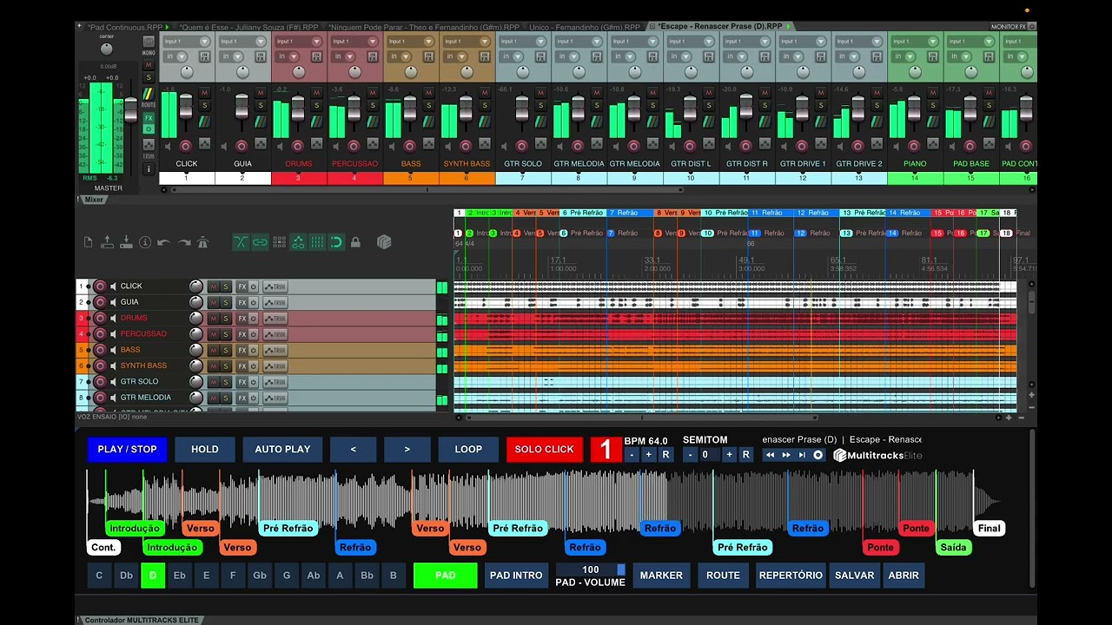Toggle ripple editing grid-dots icon
Screen dimensions: 1112x625
(x=279, y=243)
